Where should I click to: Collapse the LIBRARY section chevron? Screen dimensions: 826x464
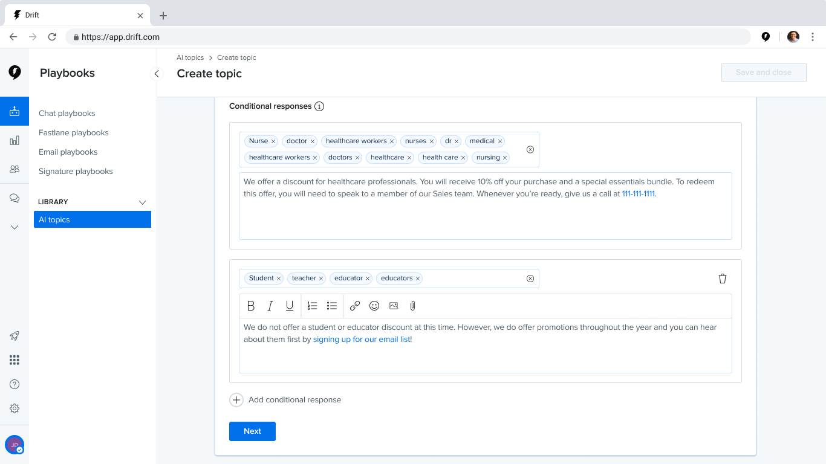coord(143,202)
